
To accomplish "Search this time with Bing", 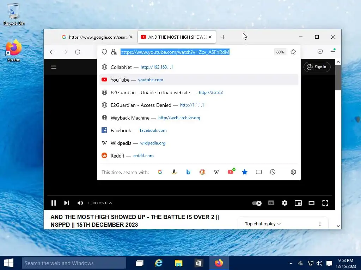I will coord(188,172).
